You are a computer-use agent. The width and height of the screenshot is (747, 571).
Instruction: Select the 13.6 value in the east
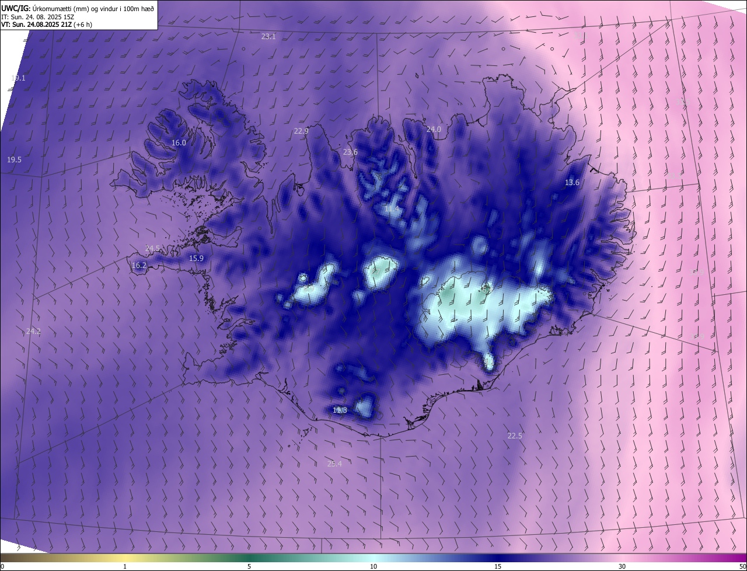[x=572, y=183]
